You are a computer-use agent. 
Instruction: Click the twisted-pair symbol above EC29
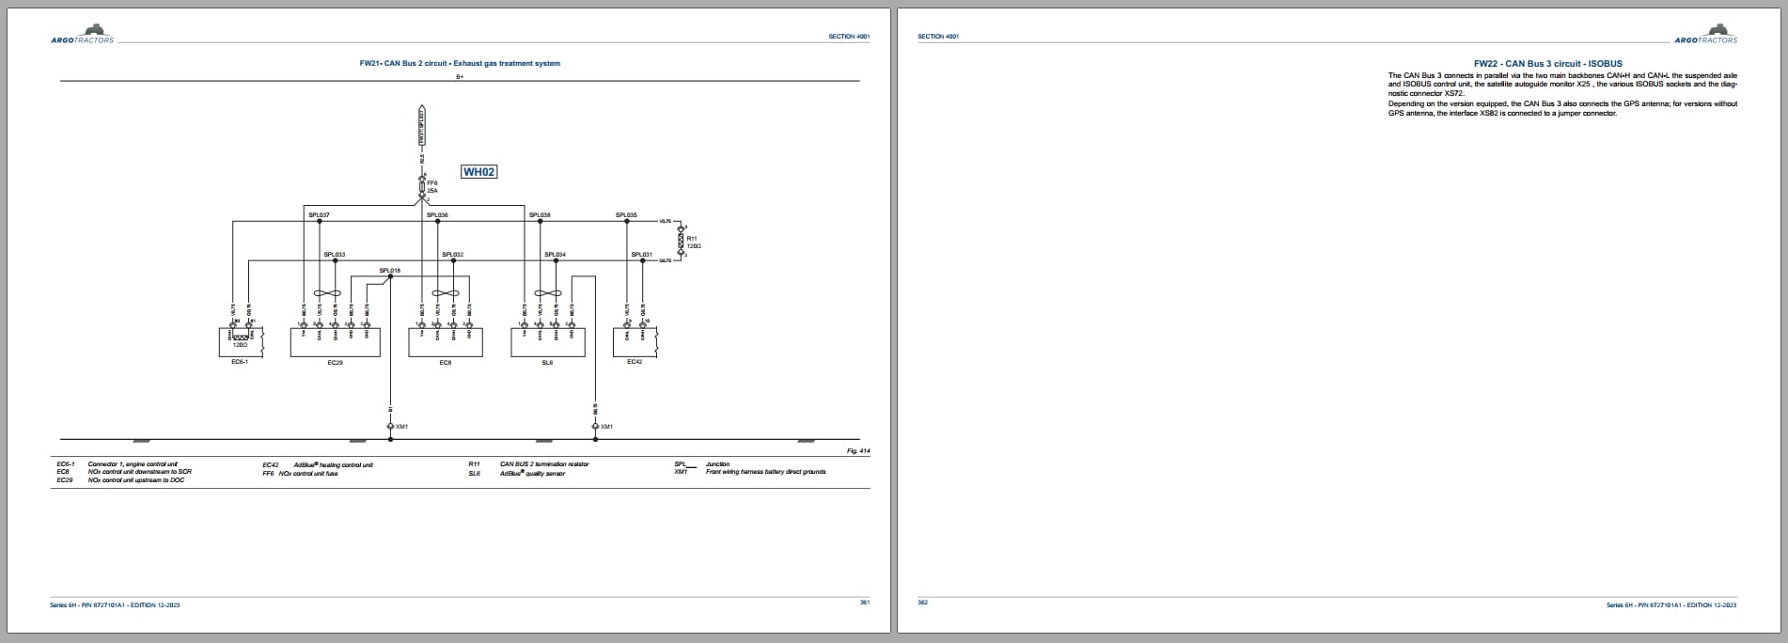click(327, 293)
